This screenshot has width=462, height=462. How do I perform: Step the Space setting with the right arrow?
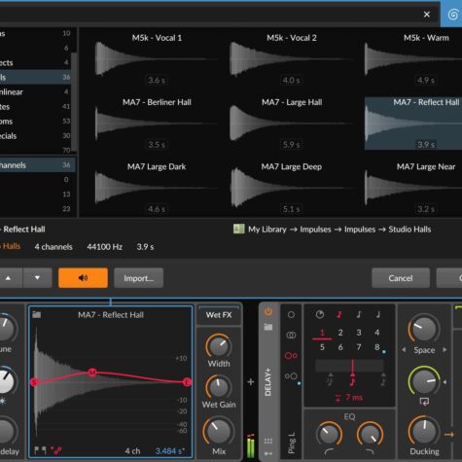pos(444,350)
